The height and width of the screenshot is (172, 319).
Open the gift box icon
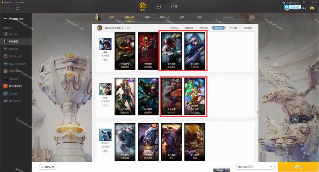(x=312, y=8)
